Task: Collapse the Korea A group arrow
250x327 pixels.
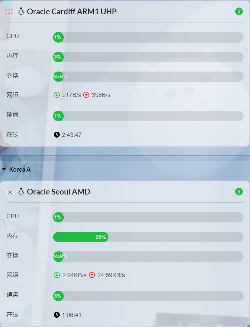Action: tap(4, 169)
